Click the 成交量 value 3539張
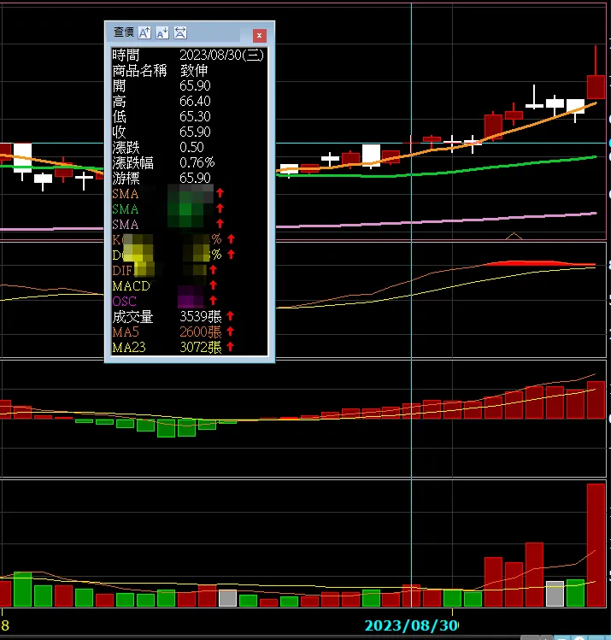The height and width of the screenshot is (640, 611). click(x=201, y=316)
